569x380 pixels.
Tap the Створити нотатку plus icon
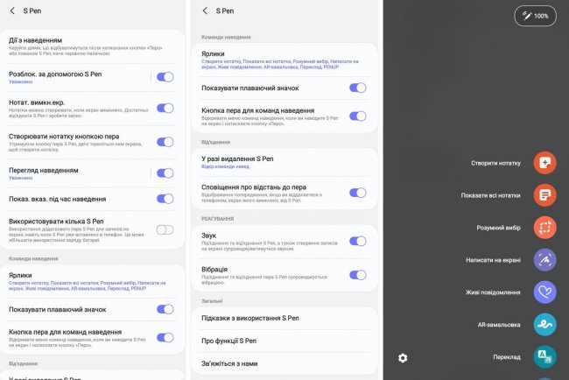pyautogui.click(x=544, y=163)
